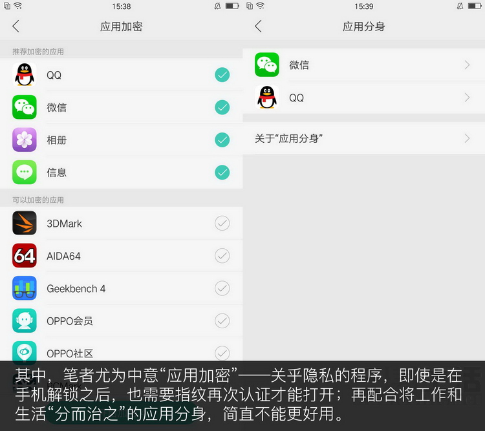
Task: Select the 关于"应用分身" entry
Action: click(x=363, y=138)
